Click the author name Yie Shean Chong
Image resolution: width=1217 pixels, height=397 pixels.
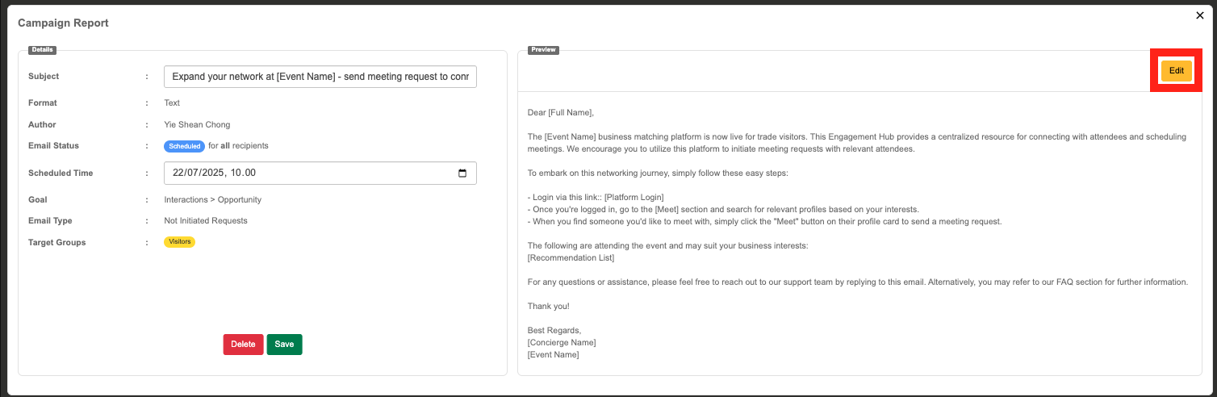197,124
